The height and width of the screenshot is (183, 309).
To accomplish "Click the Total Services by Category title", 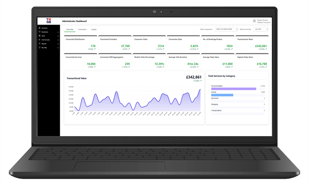I will click(222, 76).
